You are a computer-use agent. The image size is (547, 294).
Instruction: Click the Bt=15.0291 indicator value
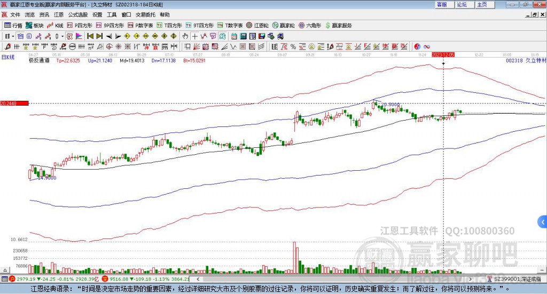194,60
